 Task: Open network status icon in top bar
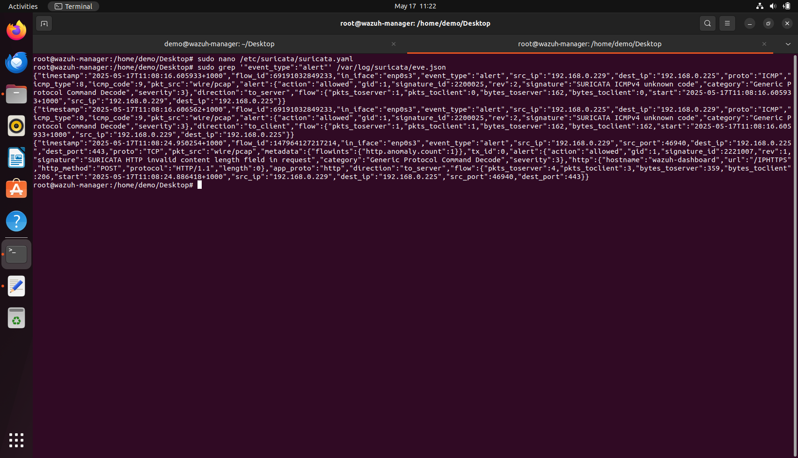(760, 6)
